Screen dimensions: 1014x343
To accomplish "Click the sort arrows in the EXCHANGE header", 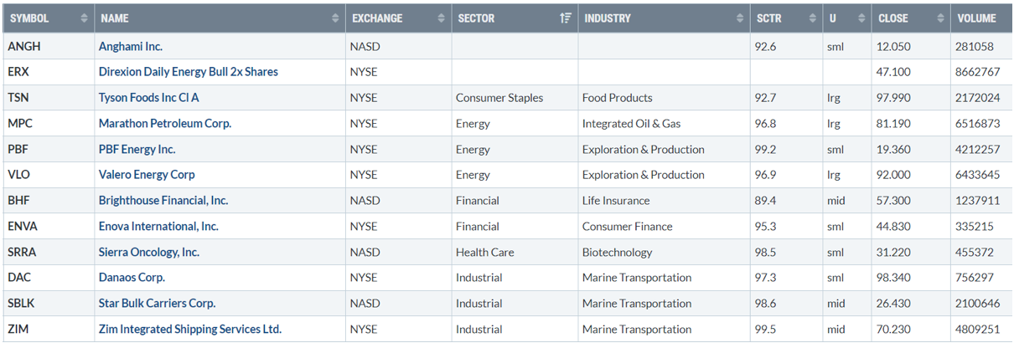I will click(442, 18).
